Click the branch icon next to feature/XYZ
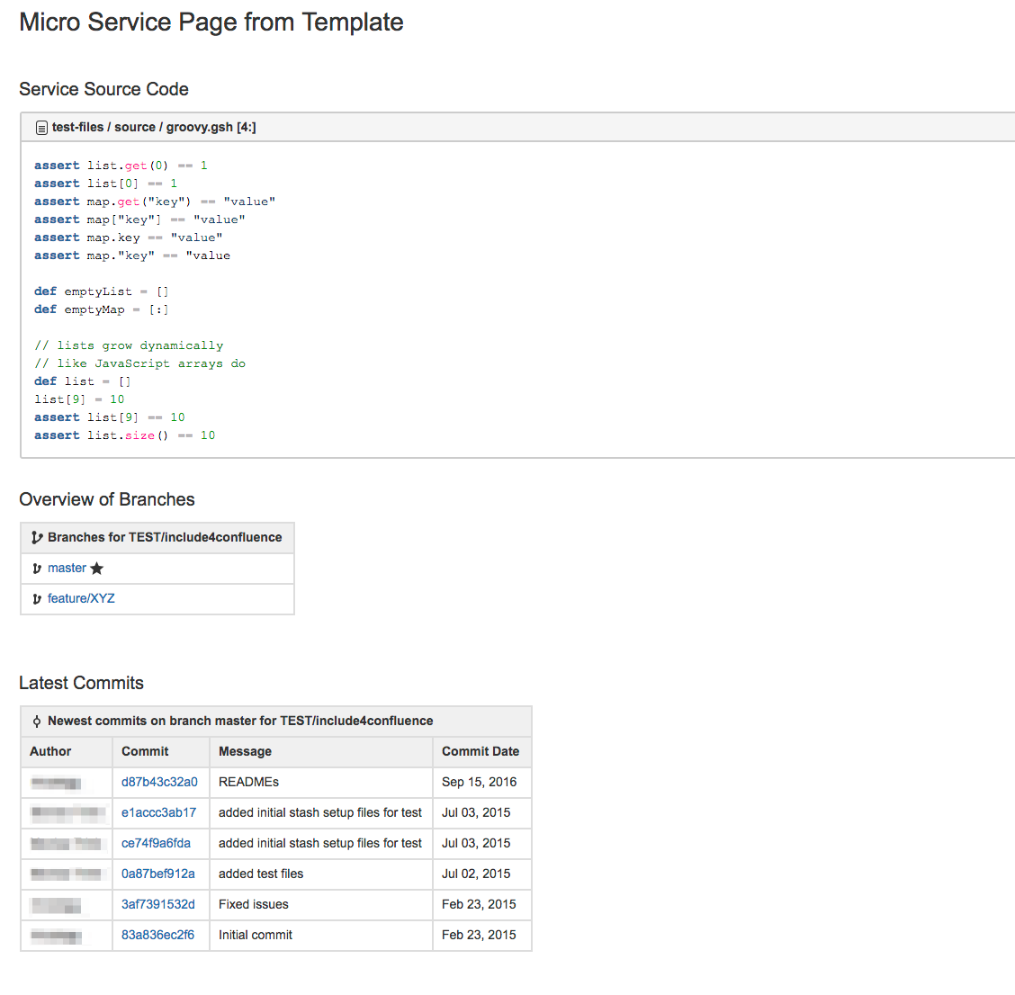The image size is (1015, 995). pyautogui.click(x=37, y=598)
